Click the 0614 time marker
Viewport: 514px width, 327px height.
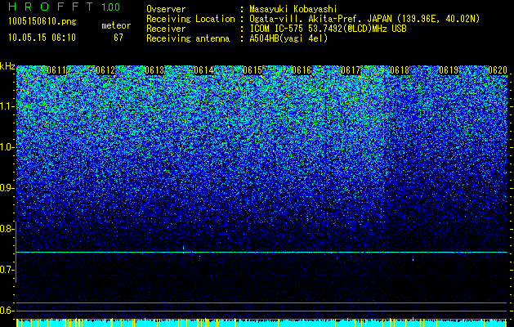point(203,70)
